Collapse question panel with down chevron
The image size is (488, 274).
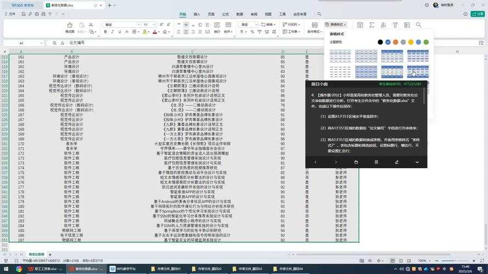[x=417, y=162]
